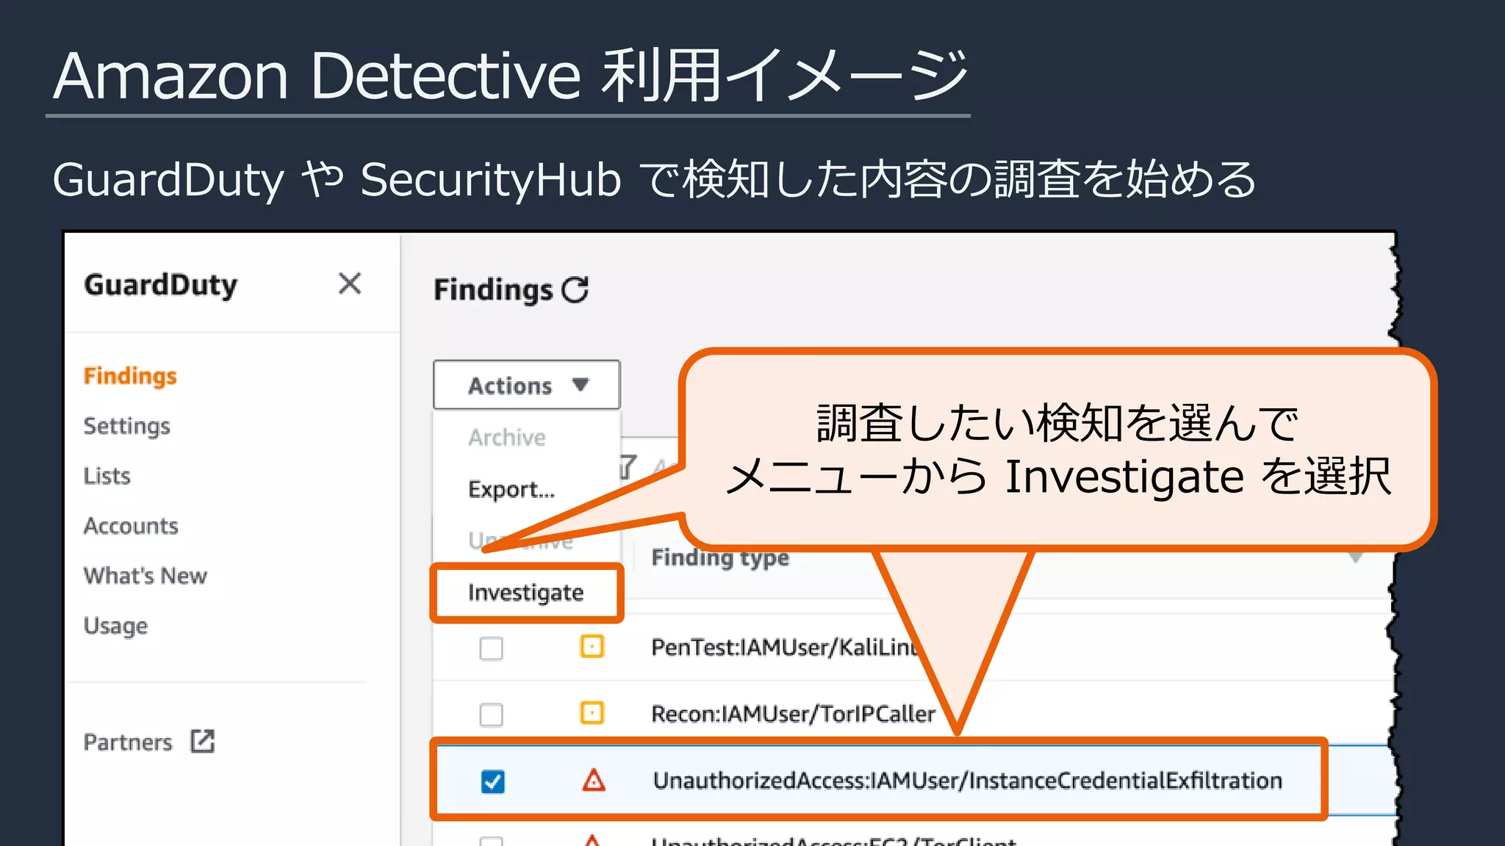
Task: Open the Recon:IAMUser/TorIPCaller finding
Action: 794,714
